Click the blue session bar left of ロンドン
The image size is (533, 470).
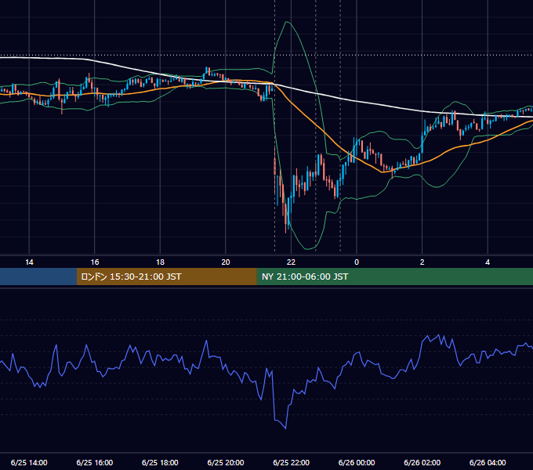click(38, 277)
